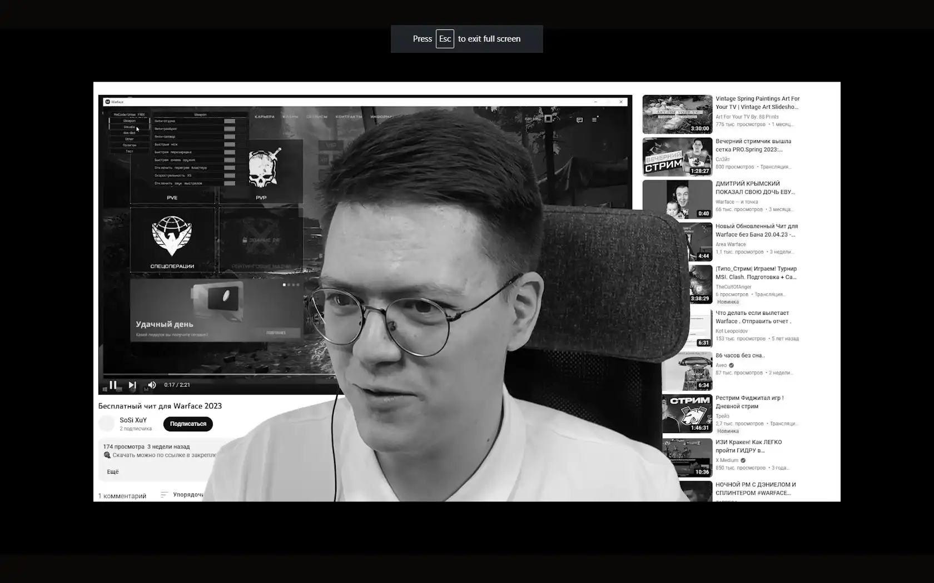Toggle Отключить перегрев бластера

[x=230, y=168]
